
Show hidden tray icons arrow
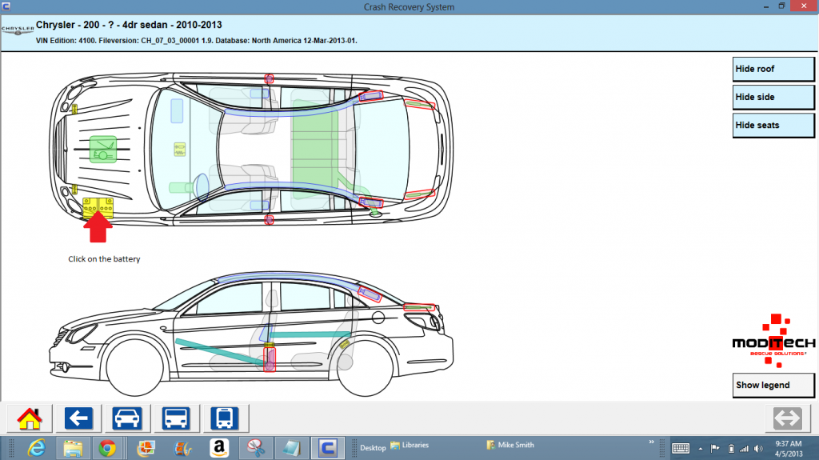coord(701,449)
